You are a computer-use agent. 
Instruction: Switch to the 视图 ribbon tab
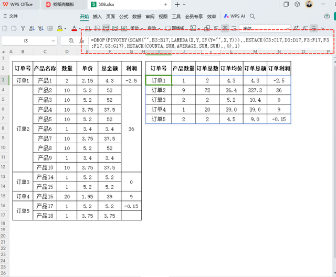click(163, 16)
